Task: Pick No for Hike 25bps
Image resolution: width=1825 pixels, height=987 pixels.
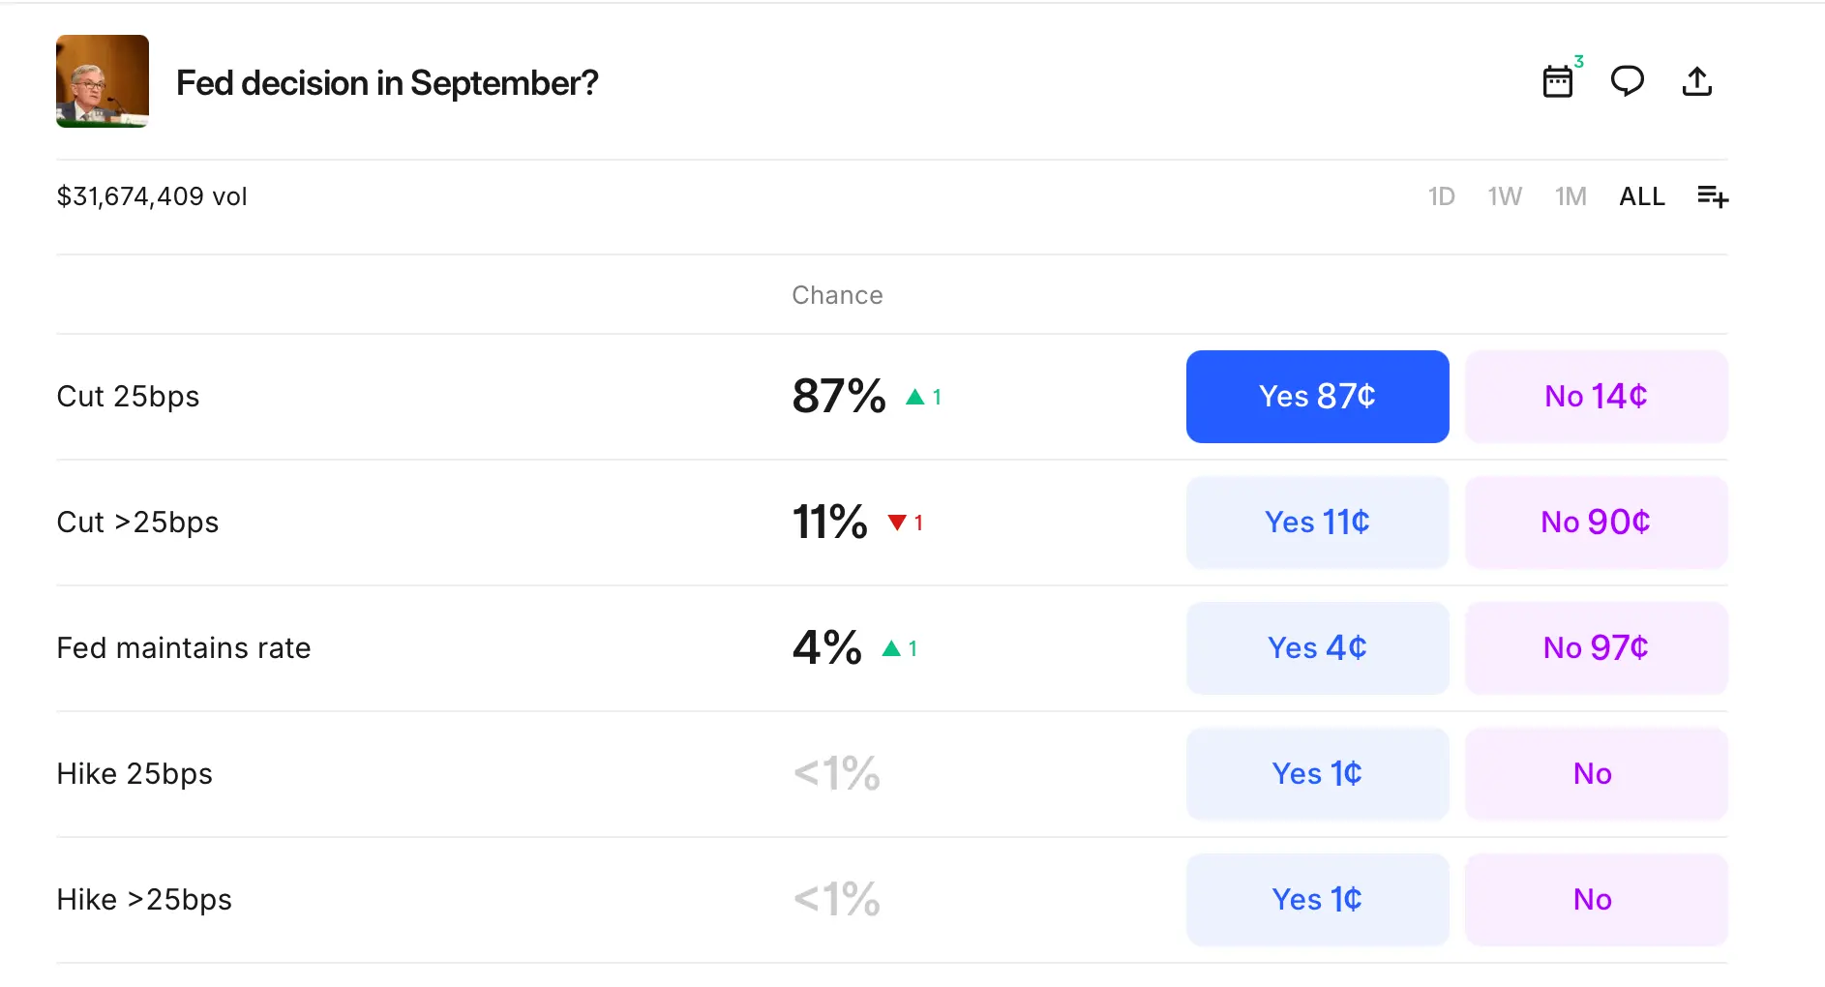Action: pos(1597,774)
